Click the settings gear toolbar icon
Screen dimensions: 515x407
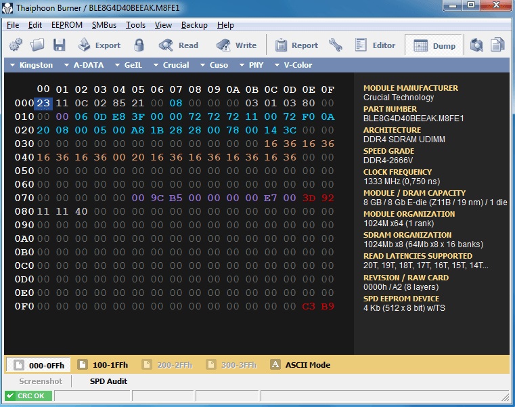[16, 45]
